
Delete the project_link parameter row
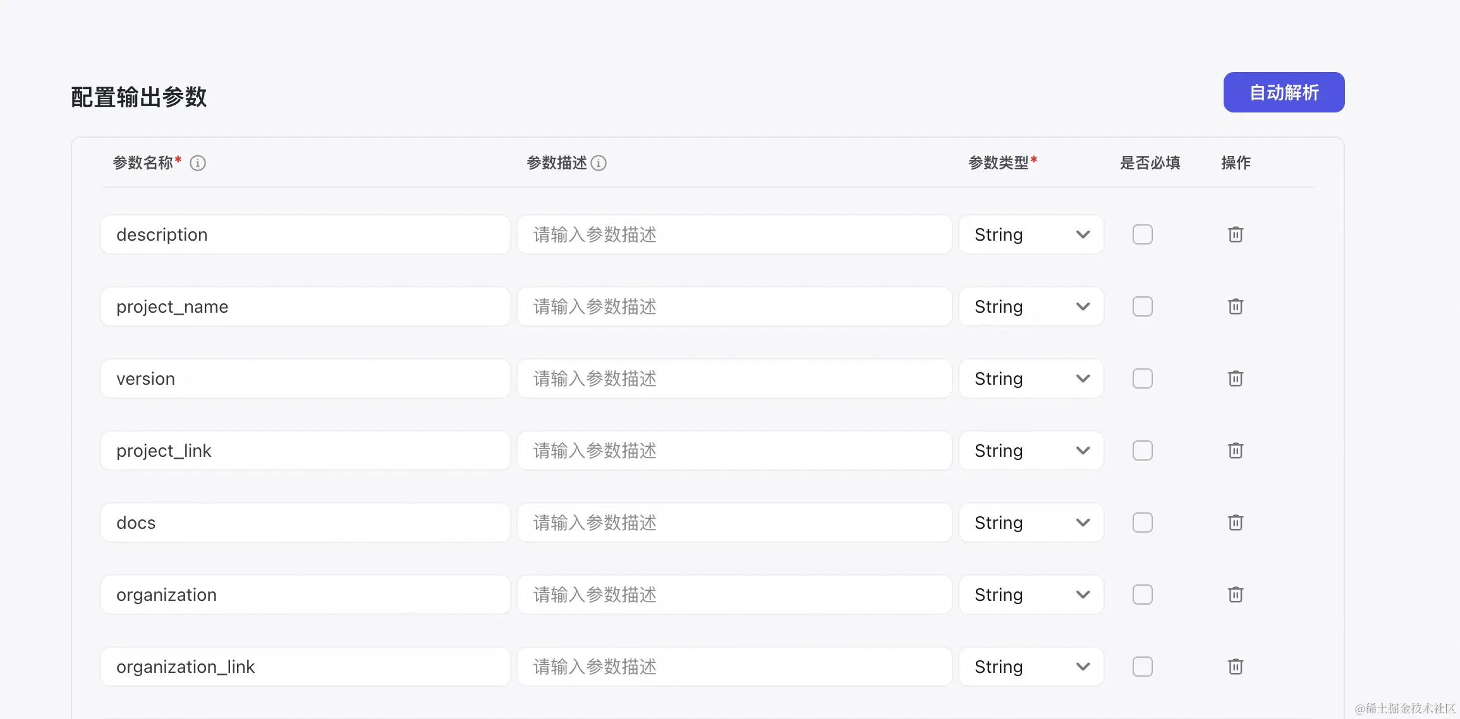click(x=1236, y=450)
